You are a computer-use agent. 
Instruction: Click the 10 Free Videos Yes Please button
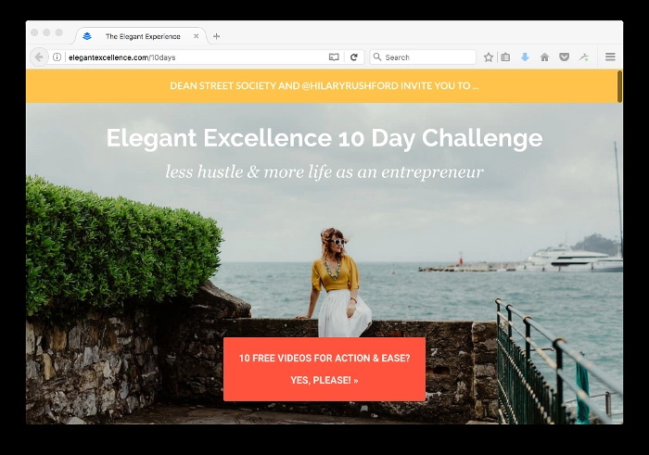click(x=324, y=369)
